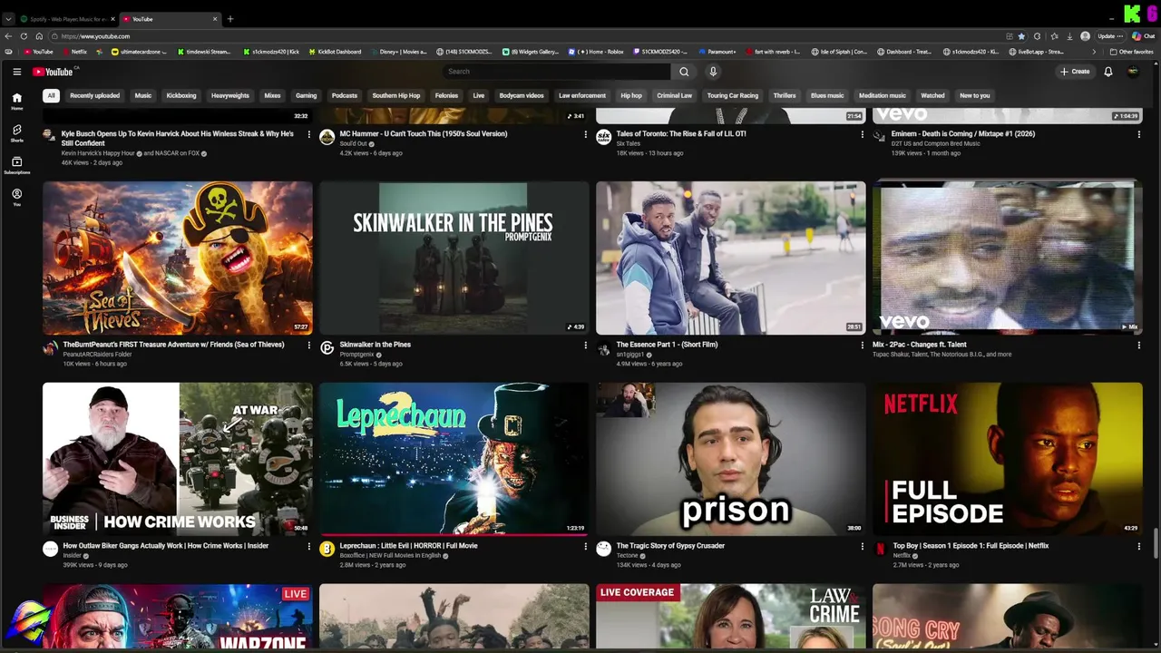Image resolution: width=1161 pixels, height=653 pixels.
Task: Open the Netflix bookmark
Action: click(74, 52)
